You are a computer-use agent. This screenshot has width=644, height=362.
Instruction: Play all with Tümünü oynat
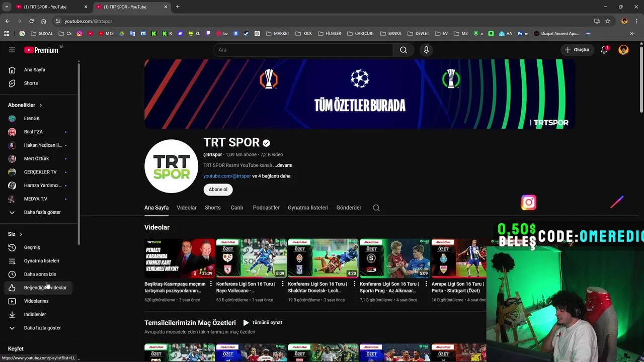point(262,323)
